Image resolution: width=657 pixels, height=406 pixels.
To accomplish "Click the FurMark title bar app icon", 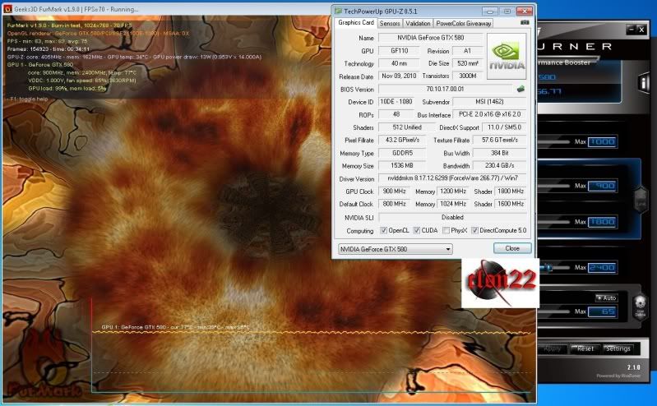I will click(7, 9).
